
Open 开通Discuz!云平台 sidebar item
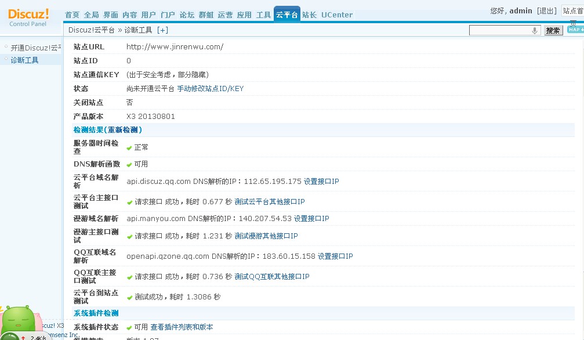35,48
